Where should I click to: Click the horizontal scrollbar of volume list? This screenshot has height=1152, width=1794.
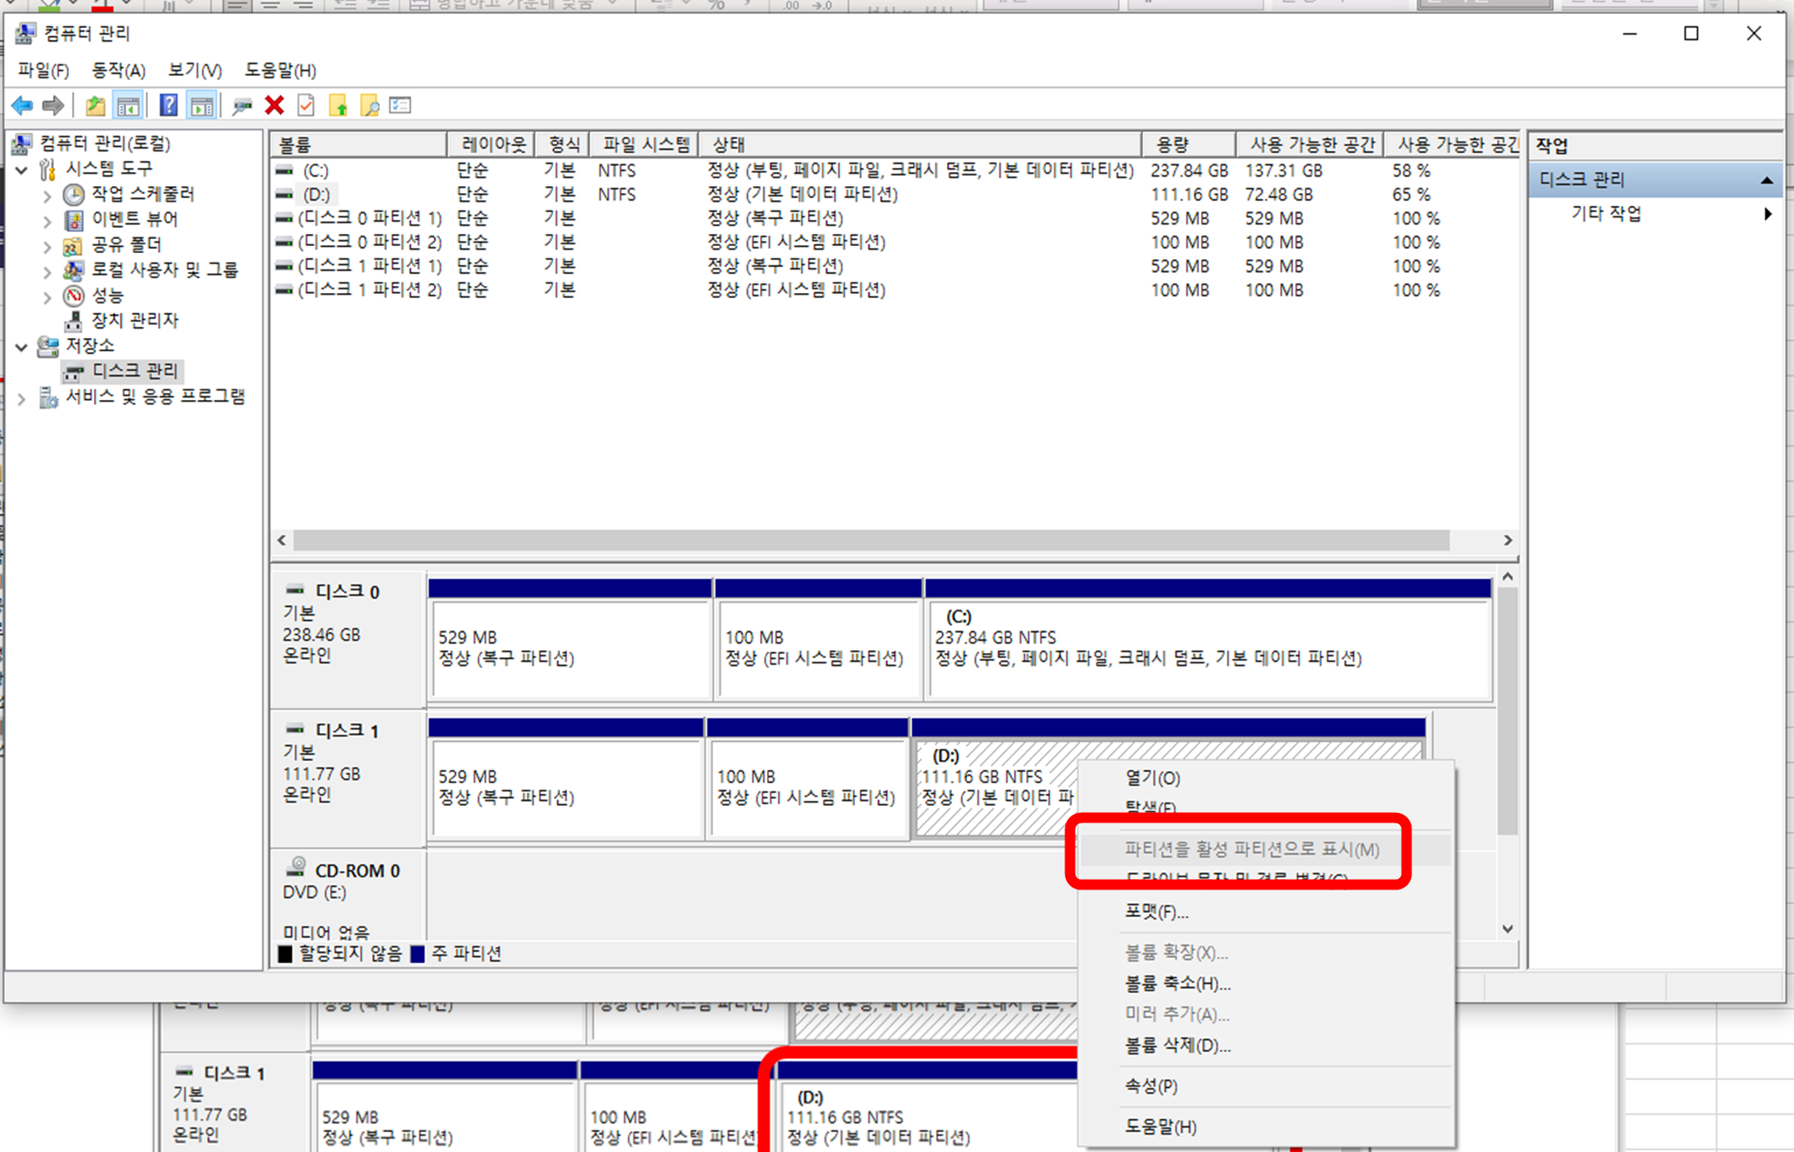(x=870, y=540)
